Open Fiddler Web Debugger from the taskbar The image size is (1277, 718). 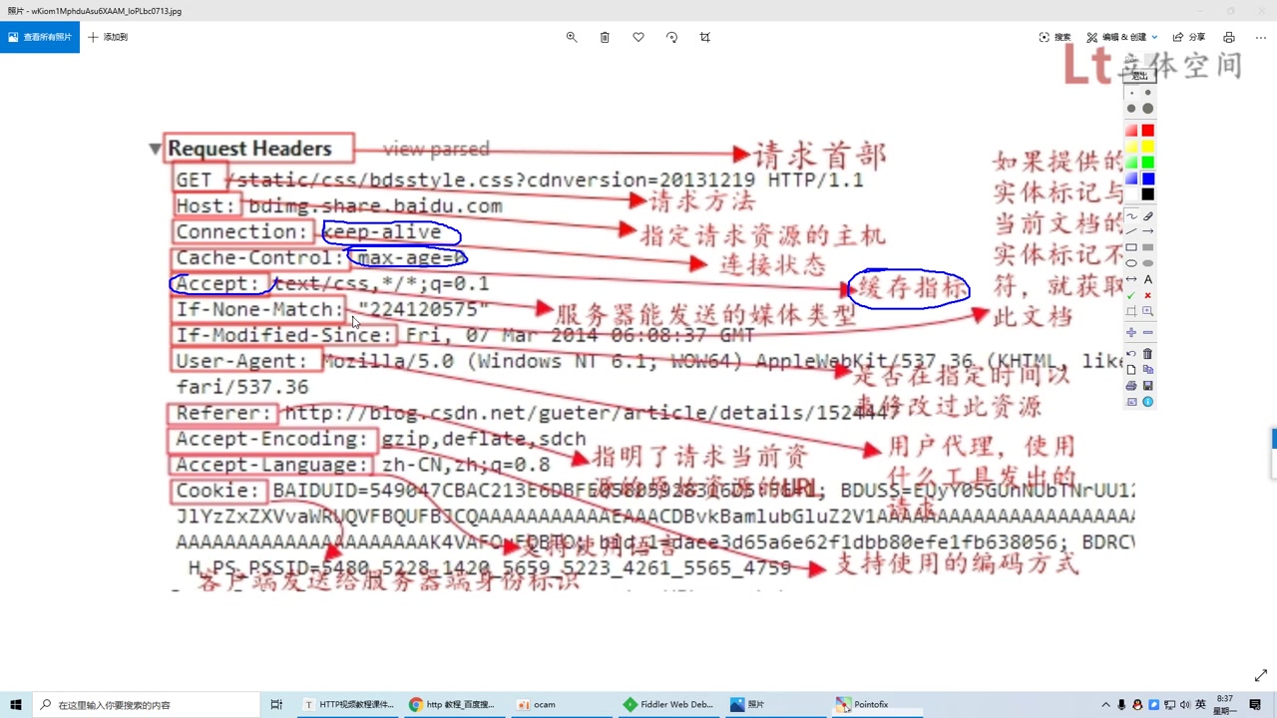[x=668, y=704]
